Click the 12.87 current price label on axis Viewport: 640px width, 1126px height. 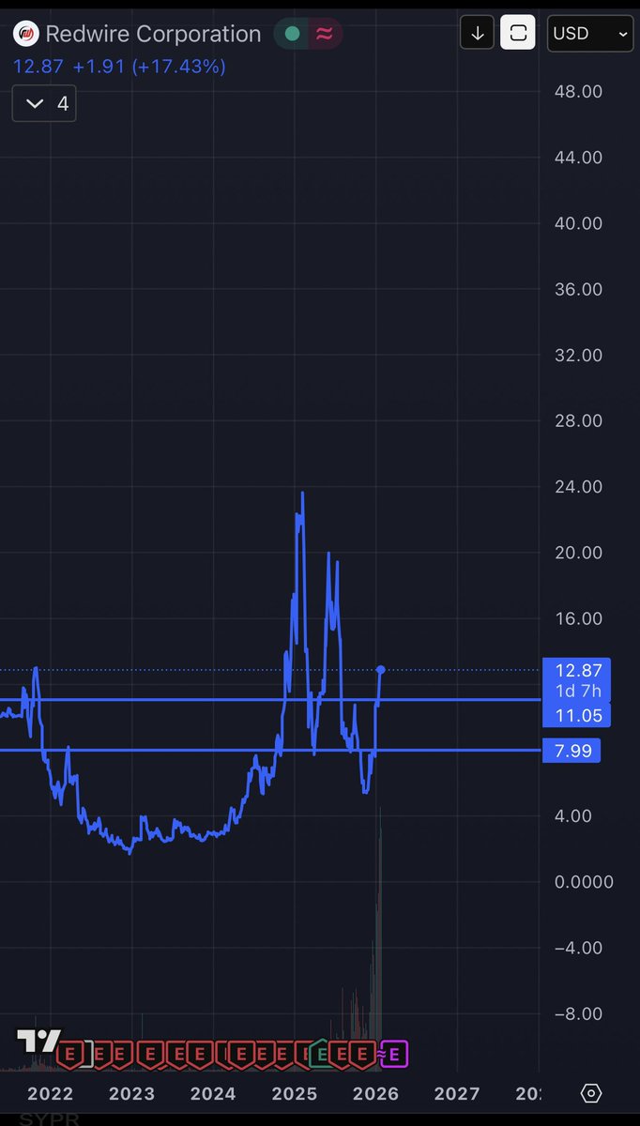(577, 670)
